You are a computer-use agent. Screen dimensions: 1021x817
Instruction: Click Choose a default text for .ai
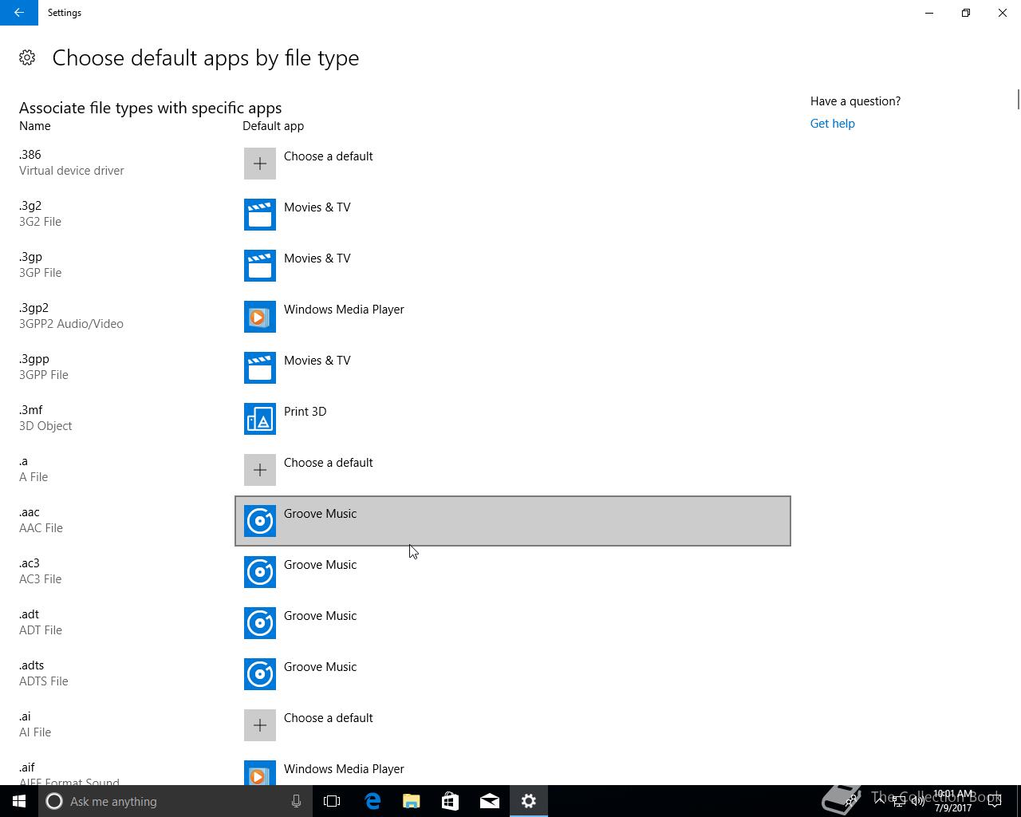point(328,718)
